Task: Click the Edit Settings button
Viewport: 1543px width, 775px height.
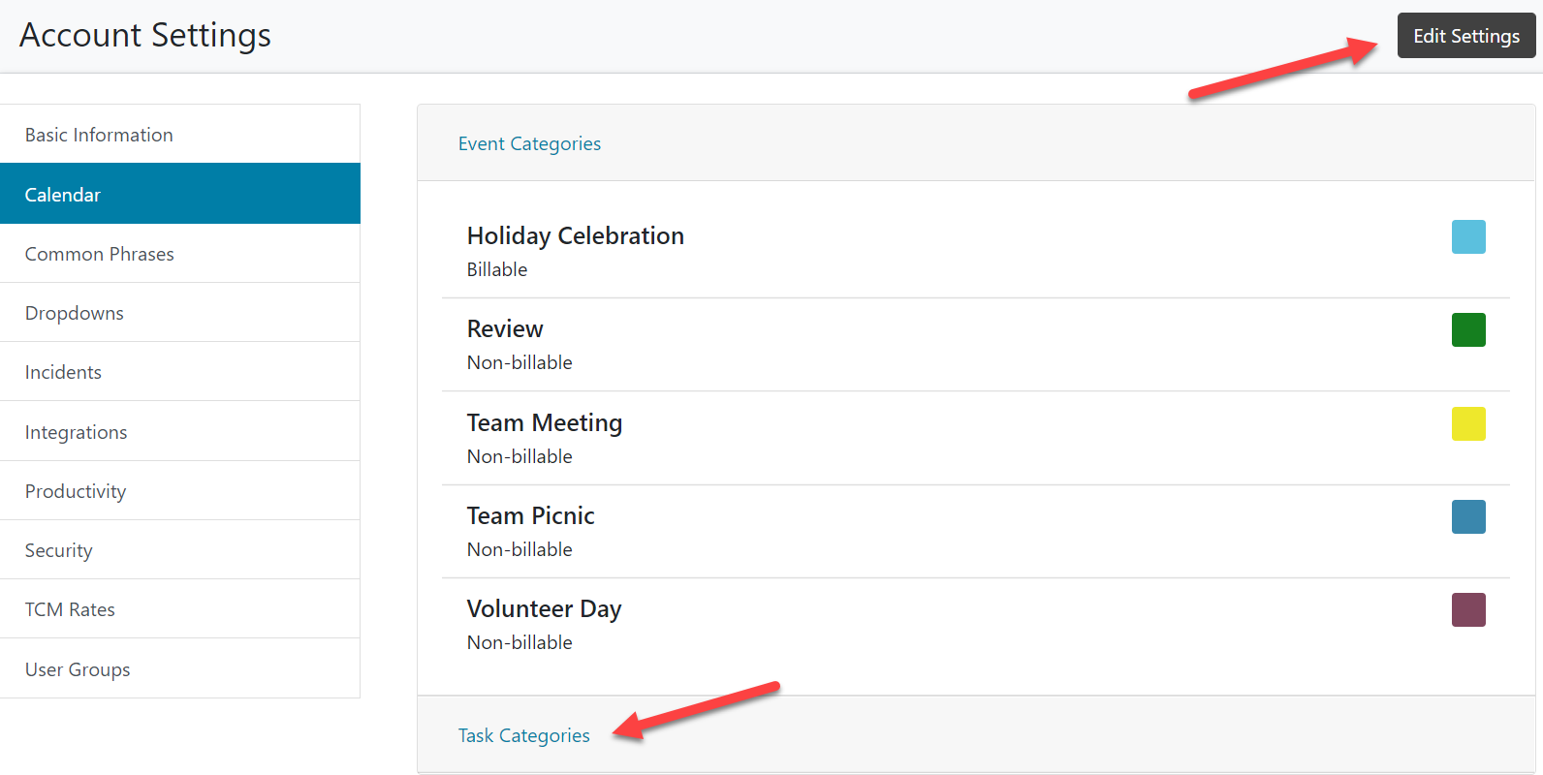Action: coord(1465,36)
